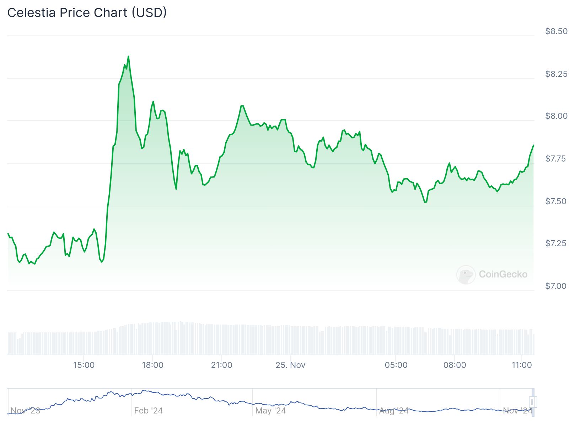This screenshot has width=575, height=427.
Task: Select Aug '24 in the range navigator
Action: click(393, 411)
